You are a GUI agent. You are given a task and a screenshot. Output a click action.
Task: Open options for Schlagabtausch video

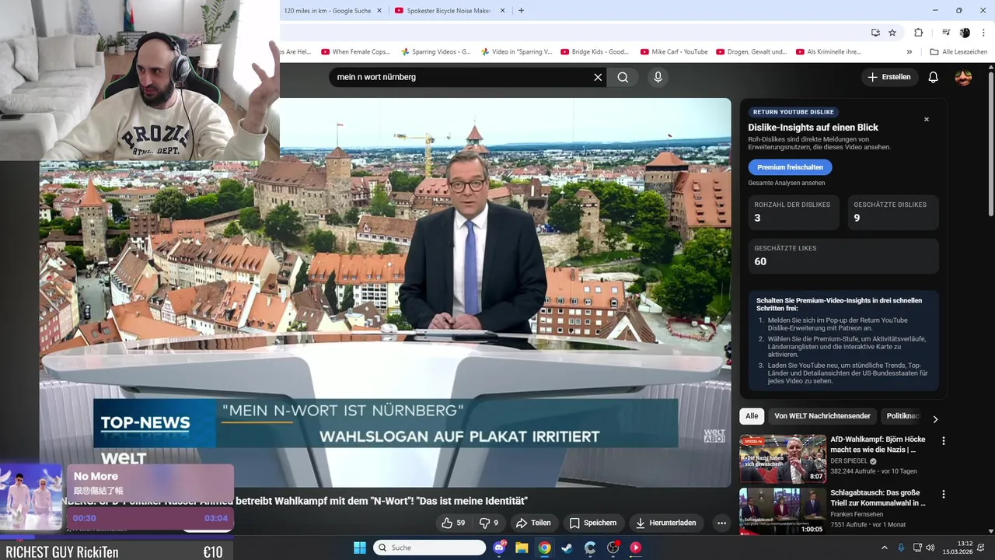click(x=944, y=495)
